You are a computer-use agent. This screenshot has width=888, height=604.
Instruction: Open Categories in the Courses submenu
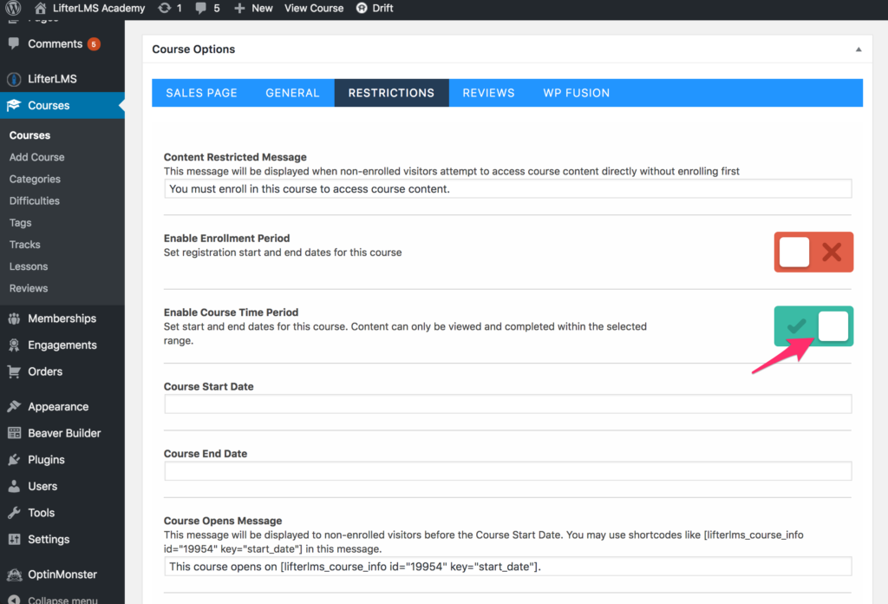click(x=35, y=179)
